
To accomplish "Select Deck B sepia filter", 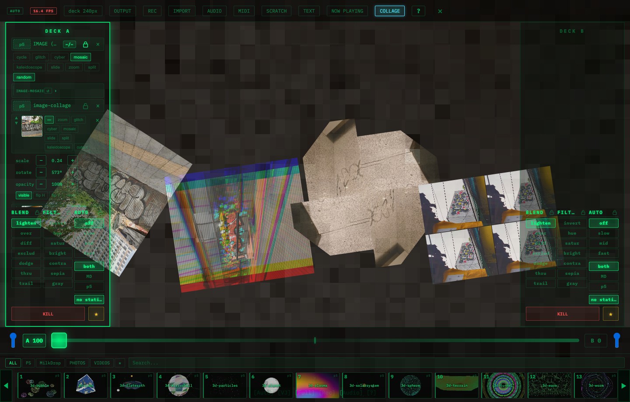I will click(572, 274).
